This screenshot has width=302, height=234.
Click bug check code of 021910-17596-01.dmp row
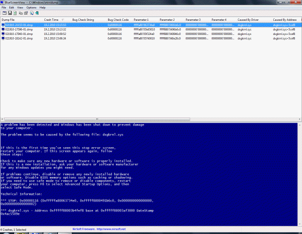click(115, 29)
